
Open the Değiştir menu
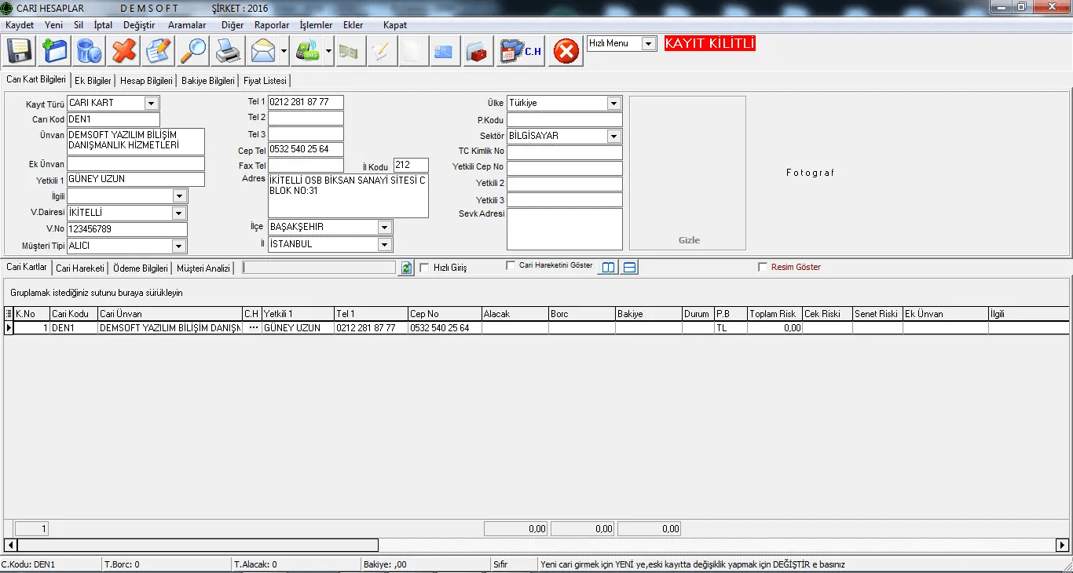click(139, 25)
